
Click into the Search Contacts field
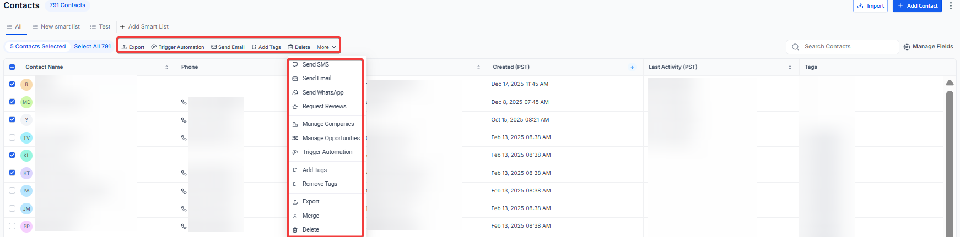click(843, 47)
